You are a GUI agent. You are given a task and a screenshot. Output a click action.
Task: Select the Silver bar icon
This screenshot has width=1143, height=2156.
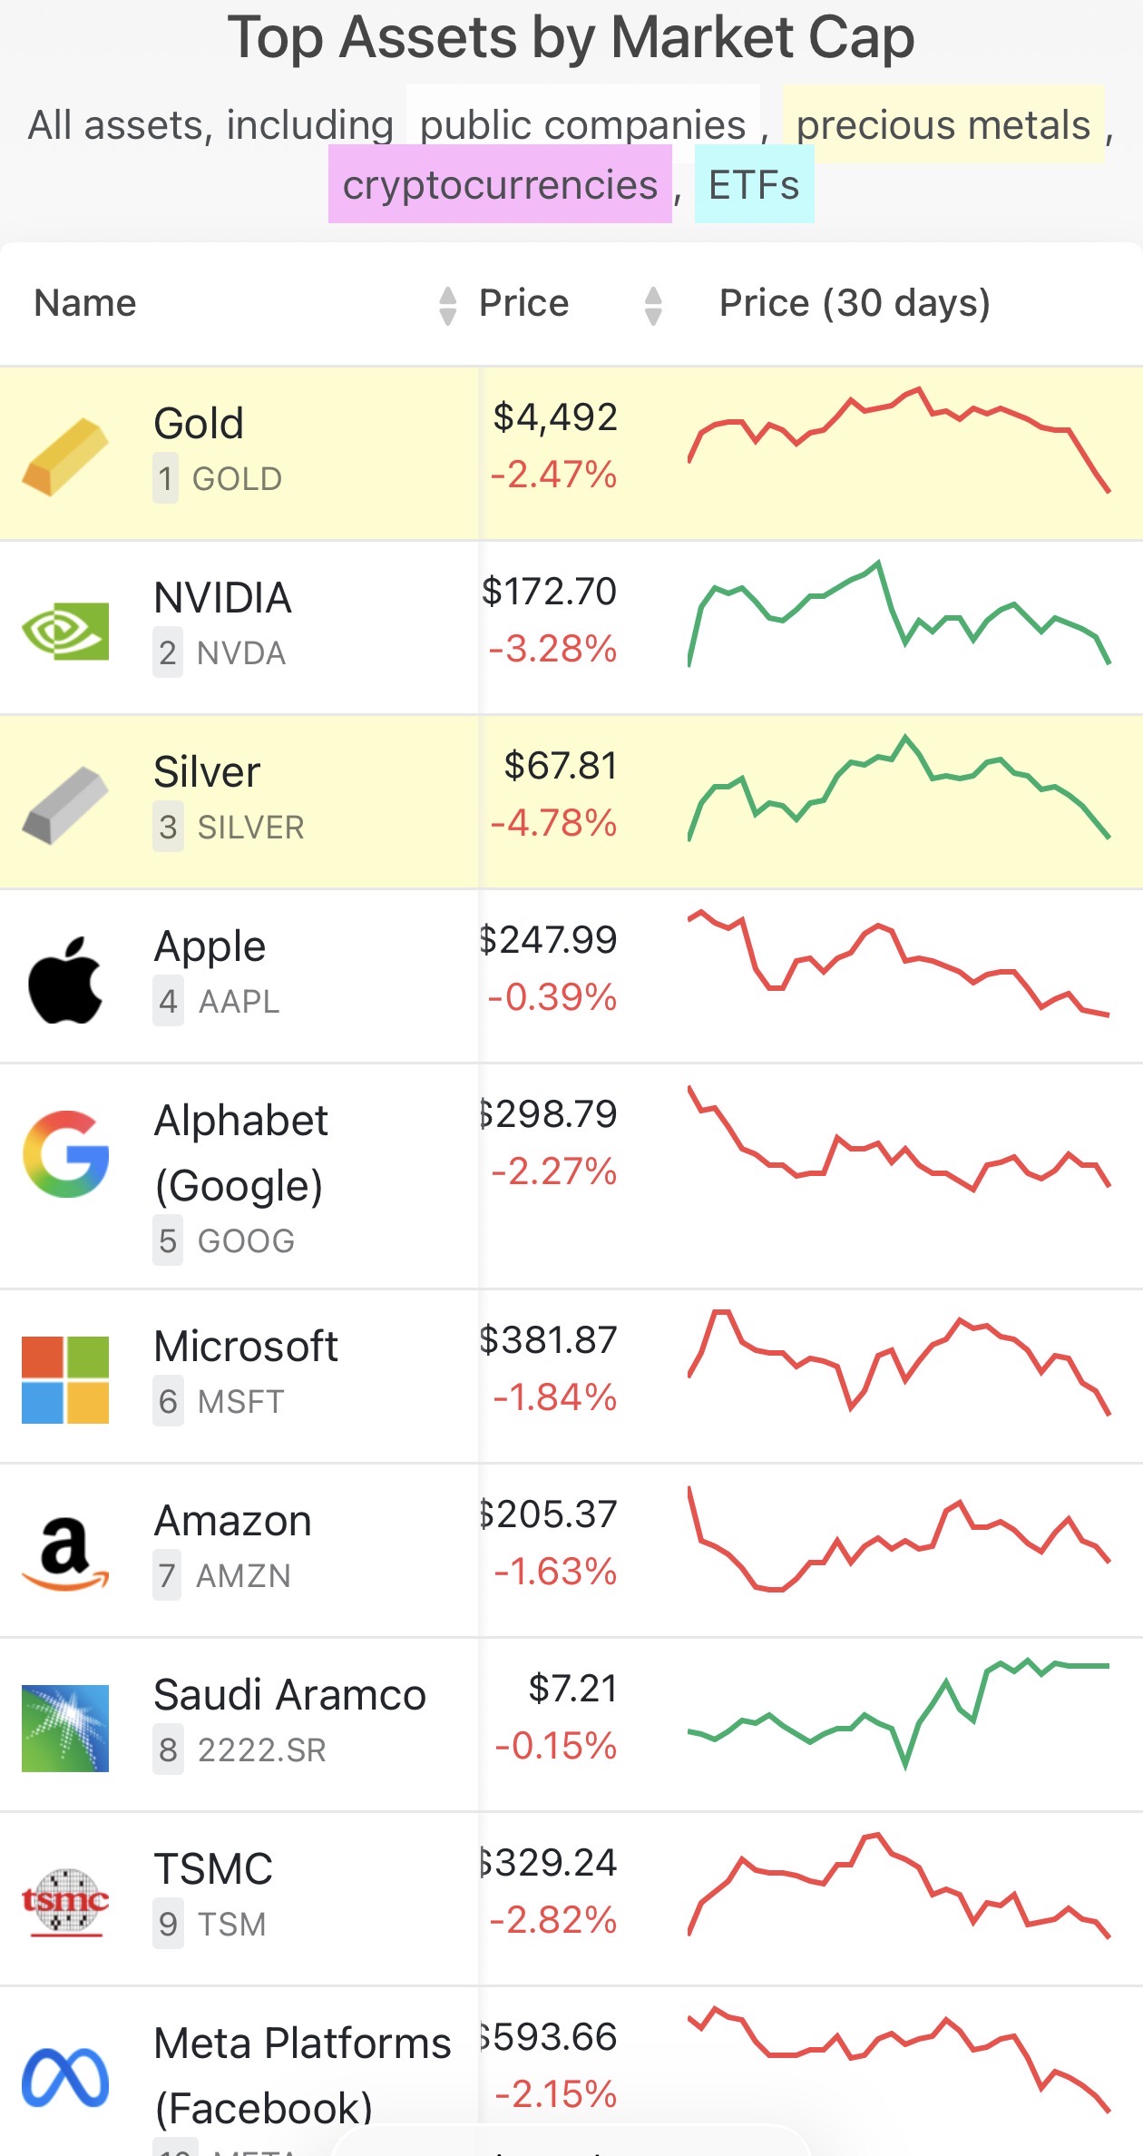click(x=65, y=805)
